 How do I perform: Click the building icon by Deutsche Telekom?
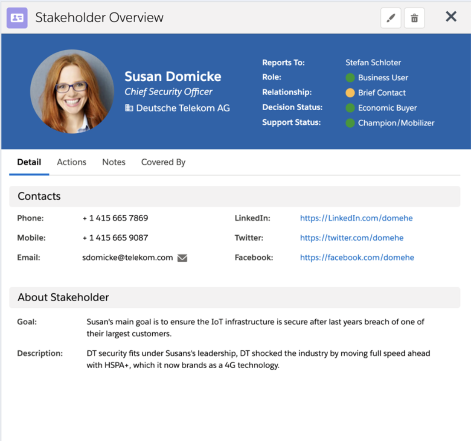coord(129,108)
